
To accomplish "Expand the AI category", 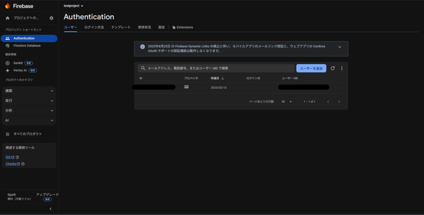I will point(29,121).
